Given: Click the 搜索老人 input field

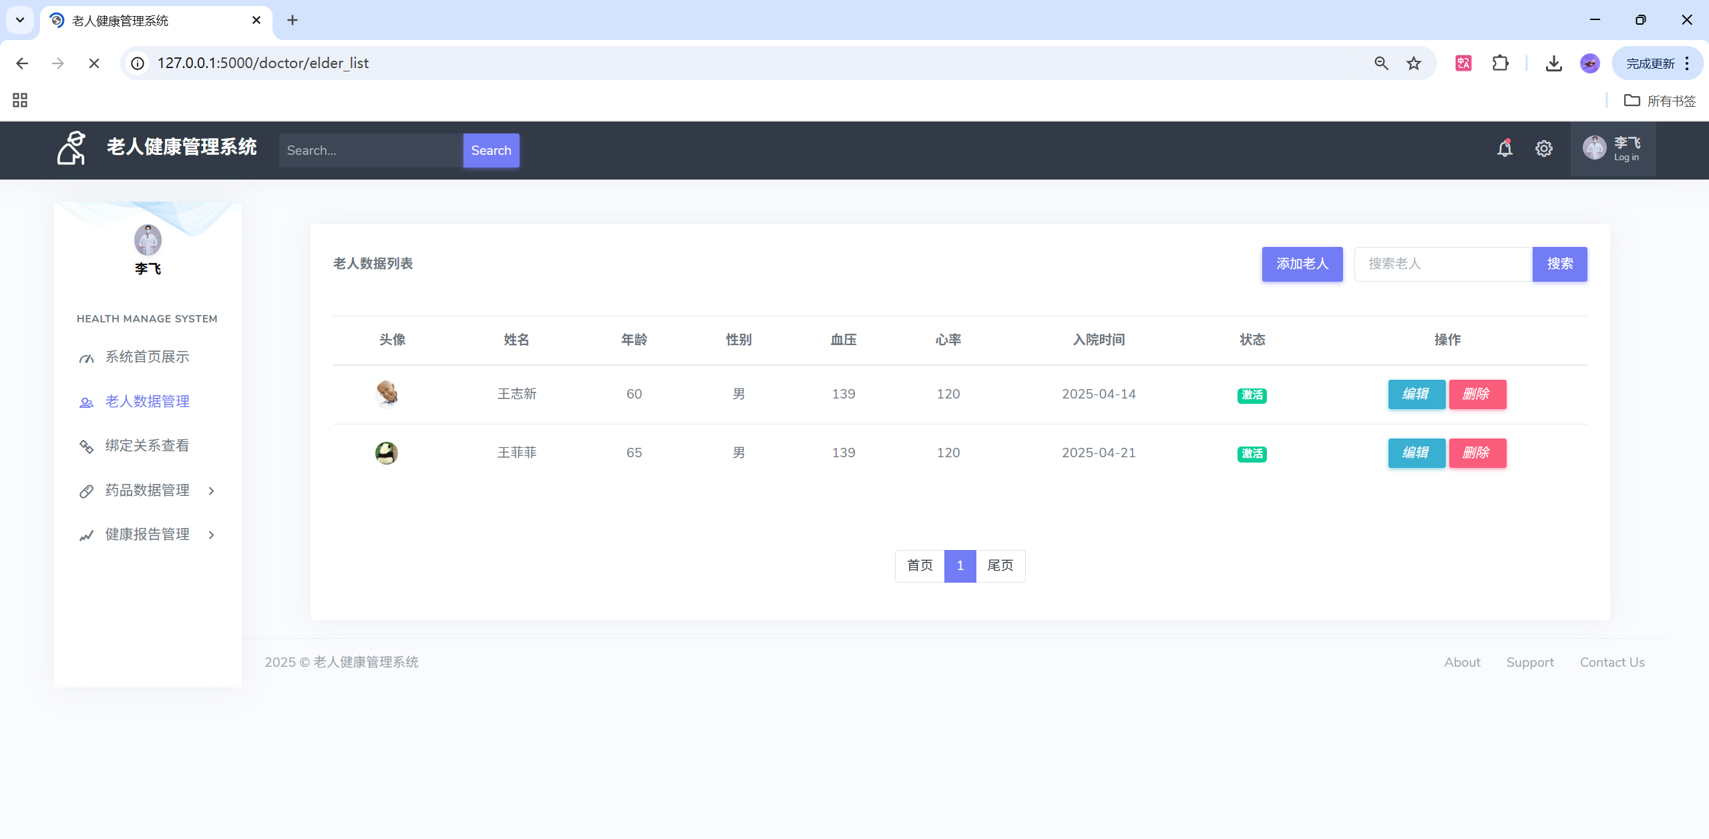Looking at the screenshot, I should [1443, 264].
